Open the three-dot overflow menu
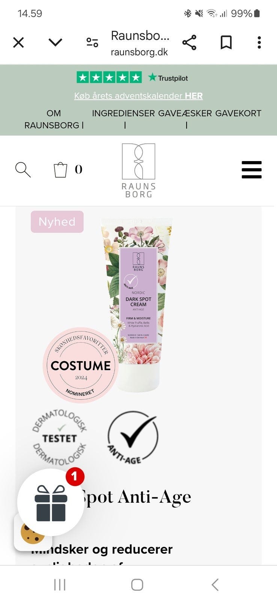This screenshot has height=602, width=277. (259, 43)
